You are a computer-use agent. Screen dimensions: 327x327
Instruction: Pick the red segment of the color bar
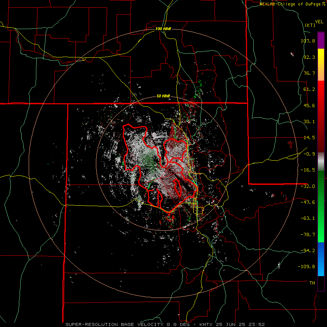tap(321, 116)
